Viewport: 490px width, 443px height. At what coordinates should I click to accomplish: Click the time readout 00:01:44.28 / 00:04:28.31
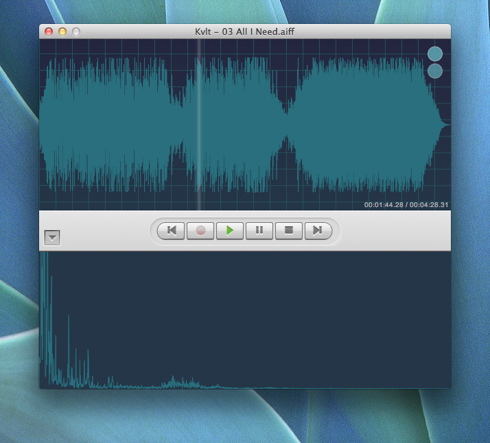(x=406, y=205)
